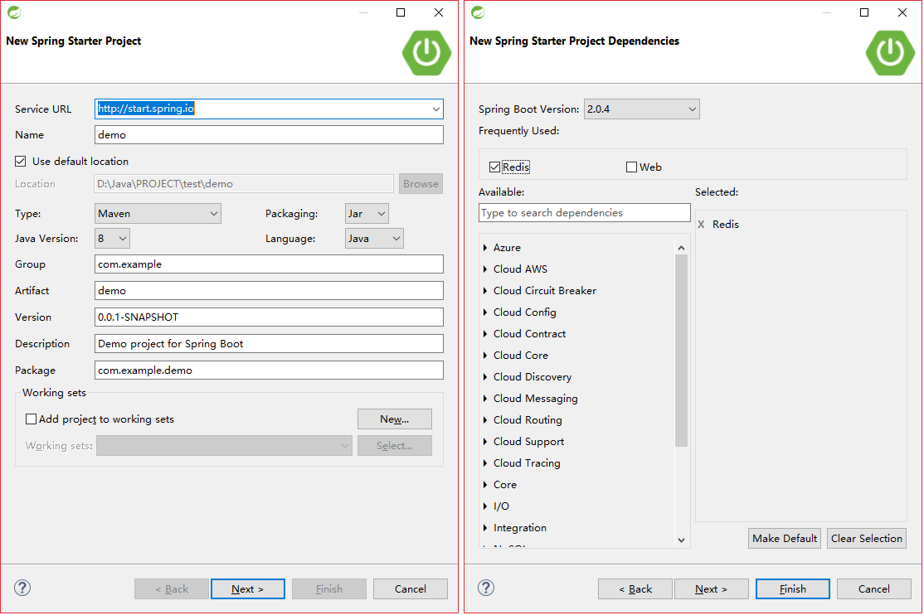Expand the Cloud Messaging category
This screenshot has width=924, height=615.
click(x=485, y=399)
